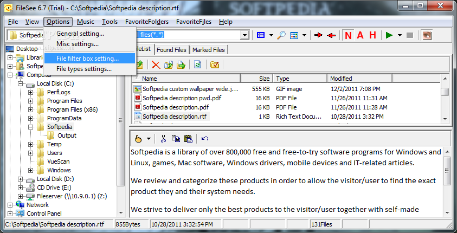This screenshot has width=457, height=233.
Task: Toggle the red H button
Action: coord(372,35)
